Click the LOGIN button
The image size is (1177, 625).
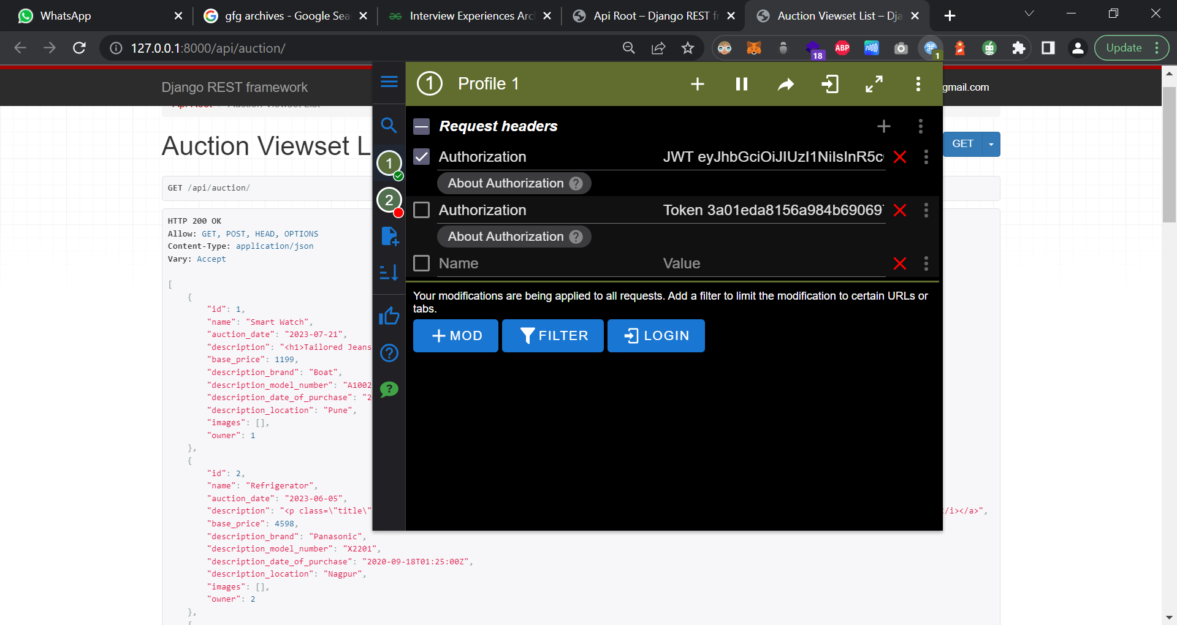coord(656,336)
